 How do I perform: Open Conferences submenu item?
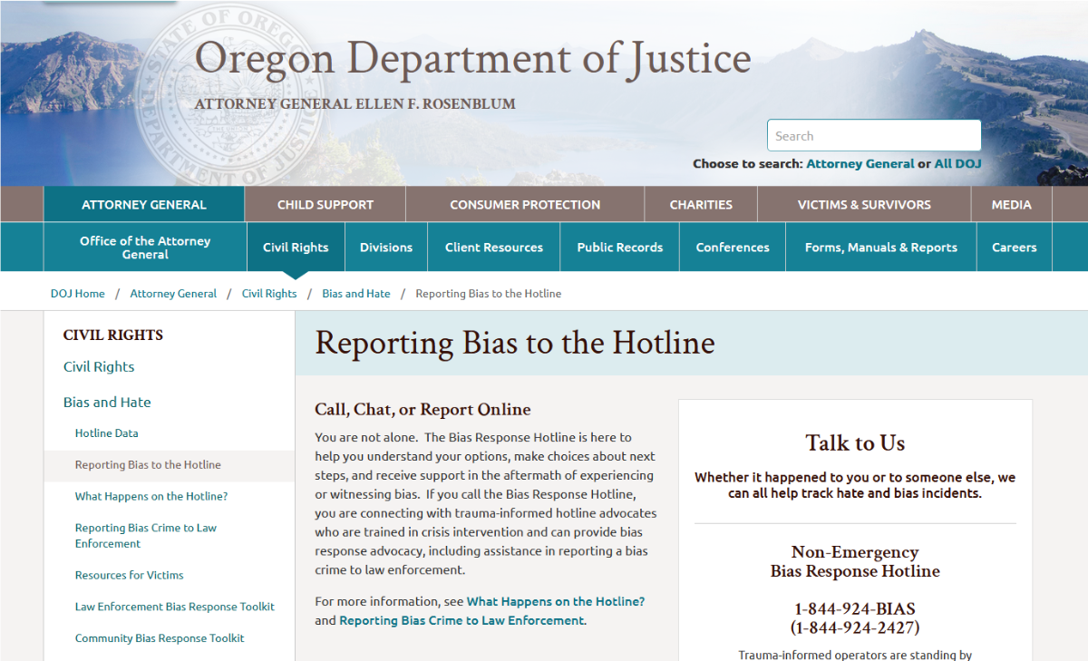733,248
